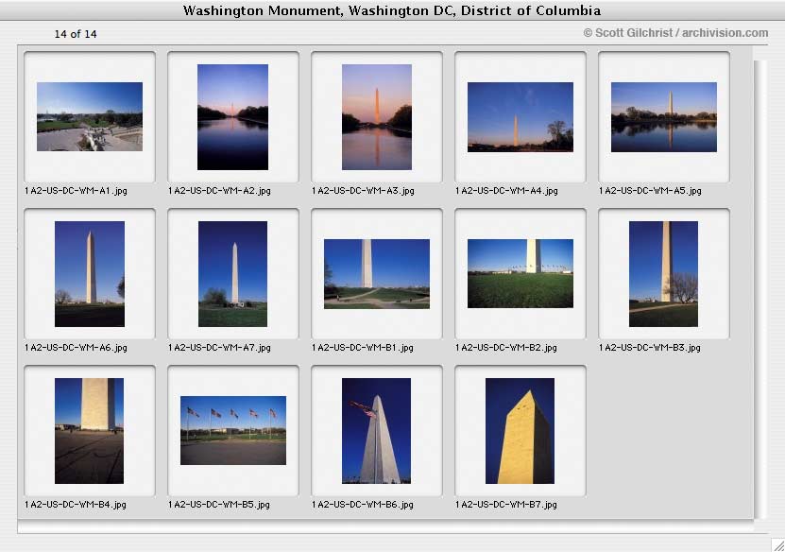Click the filename label 1A2-US-DC-WM-B2.jpg
The image size is (785, 552).
point(506,348)
